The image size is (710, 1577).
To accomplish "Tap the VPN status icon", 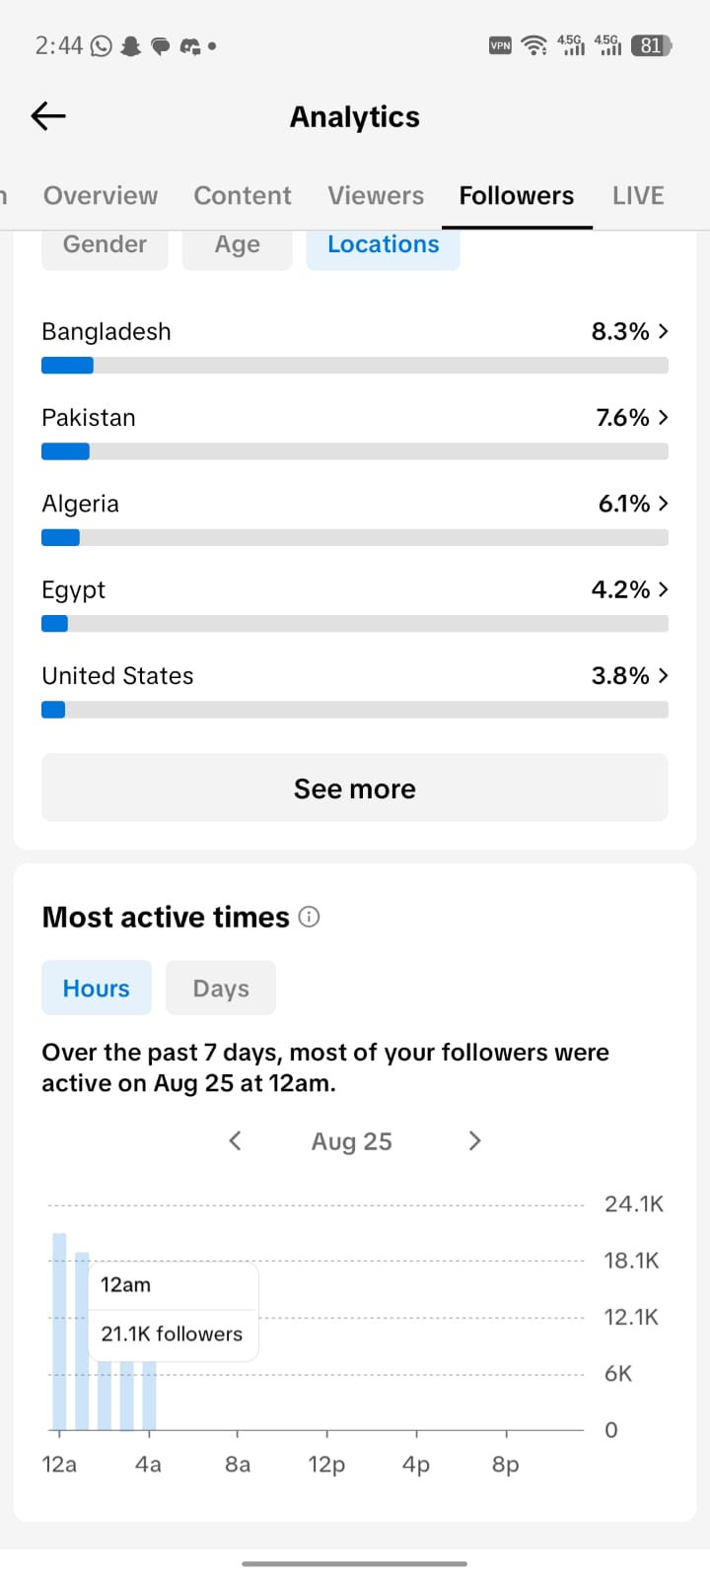I will coord(501,45).
